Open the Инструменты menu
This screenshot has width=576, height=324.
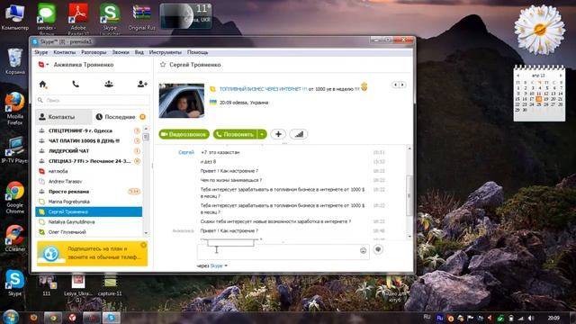coord(166,52)
